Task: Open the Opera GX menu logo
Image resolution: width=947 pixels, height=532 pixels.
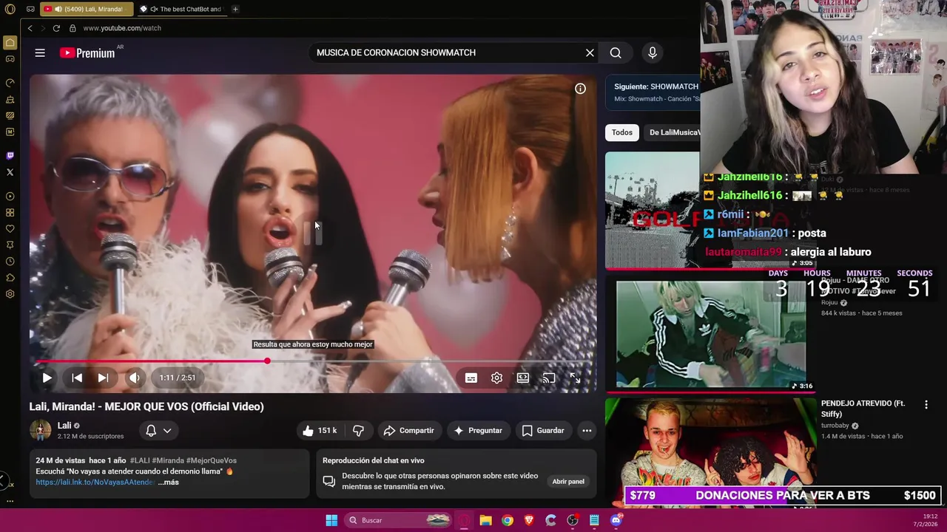Action: 10,9
